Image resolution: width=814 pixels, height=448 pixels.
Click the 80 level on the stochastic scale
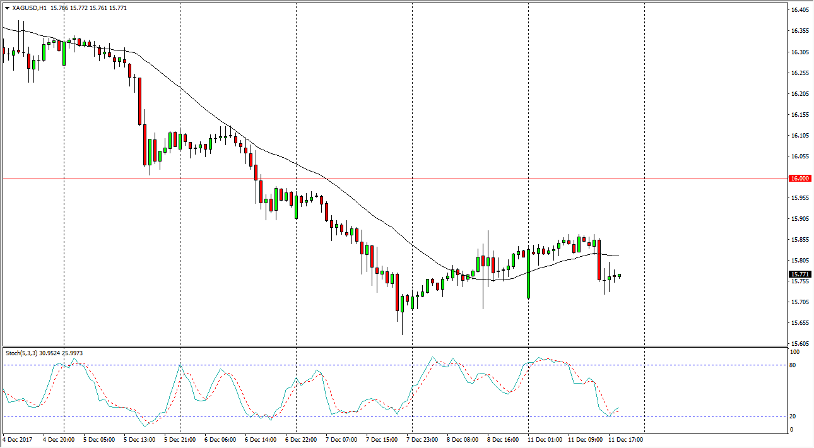pyautogui.click(x=794, y=365)
